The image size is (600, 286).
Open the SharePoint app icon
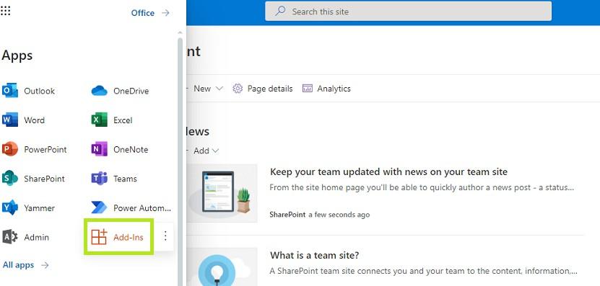pos(10,179)
